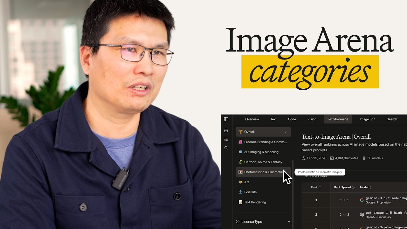Sort by the Model column header
This screenshot has height=229, width=407.
click(x=366, y=187)
